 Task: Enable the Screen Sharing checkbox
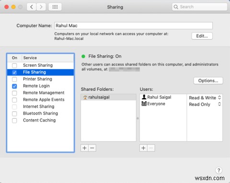pyautogui.click(x=14, y=66)
